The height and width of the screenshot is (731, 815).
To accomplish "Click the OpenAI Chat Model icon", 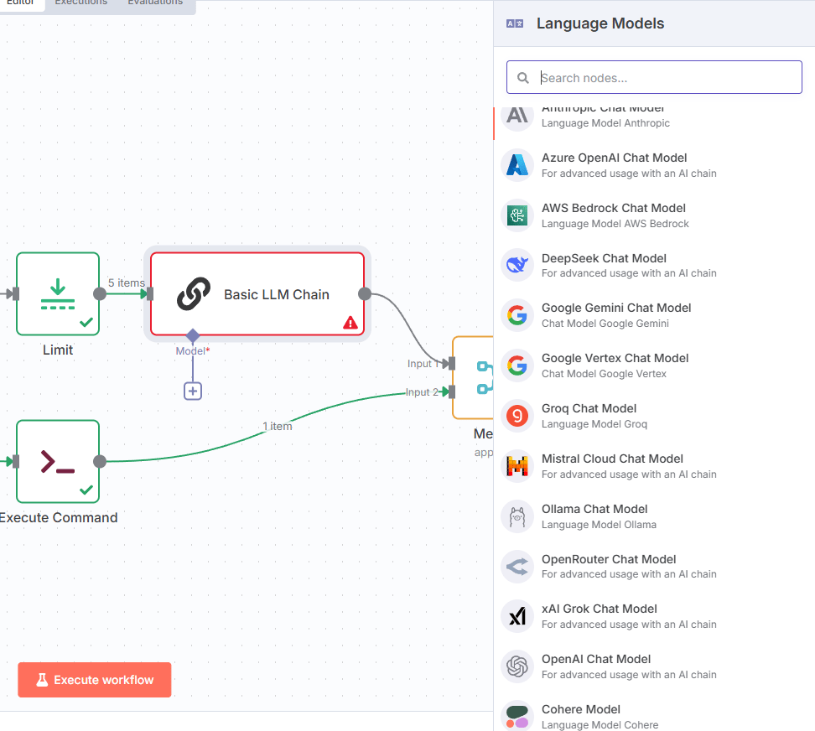I will pyautogui.click(x=517, y=666).
